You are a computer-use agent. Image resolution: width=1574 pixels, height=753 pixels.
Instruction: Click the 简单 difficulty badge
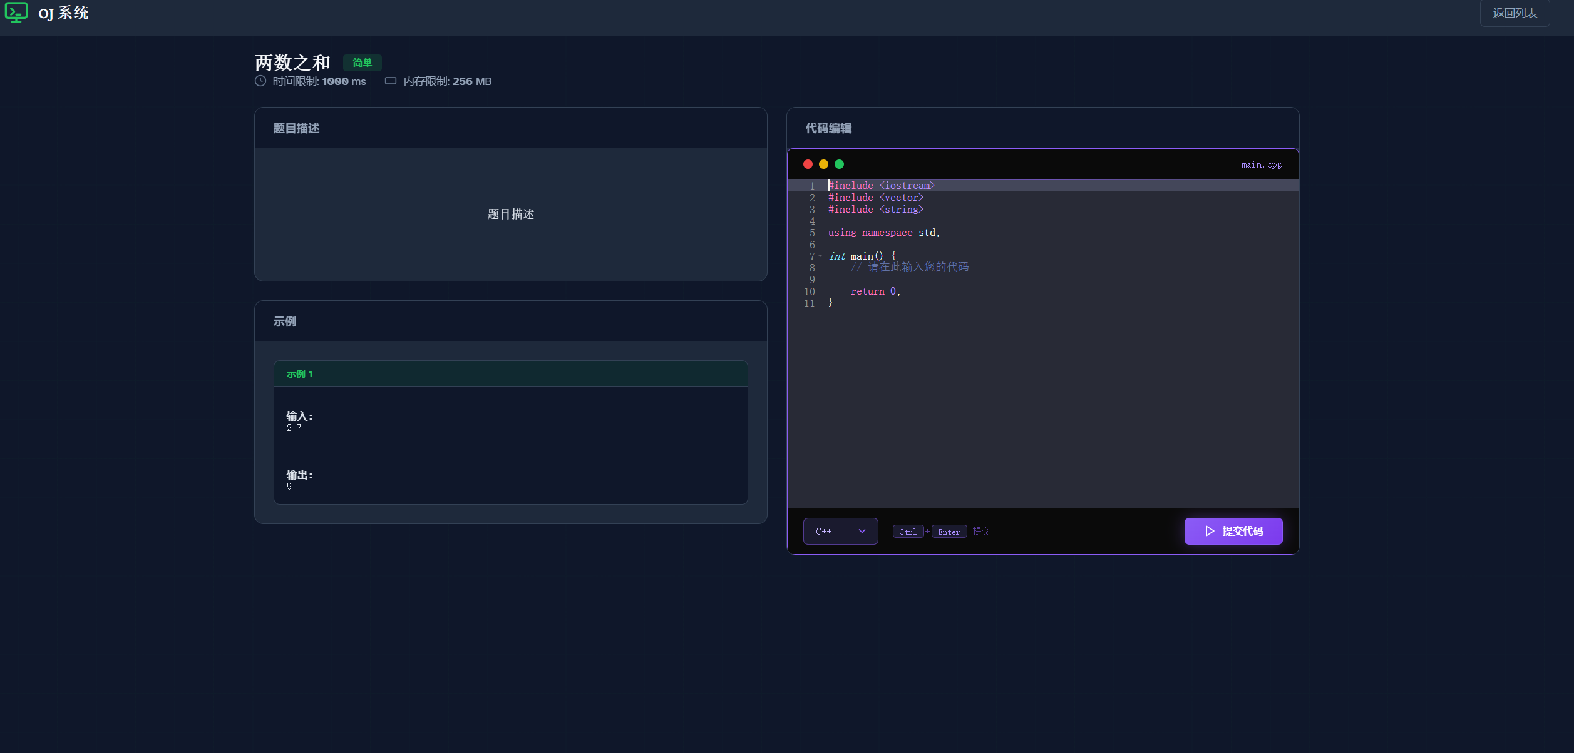(x=362, y=63)
